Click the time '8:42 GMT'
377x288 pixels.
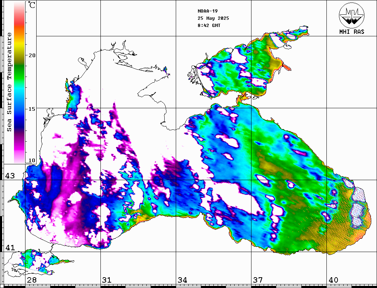pos(209,26)
